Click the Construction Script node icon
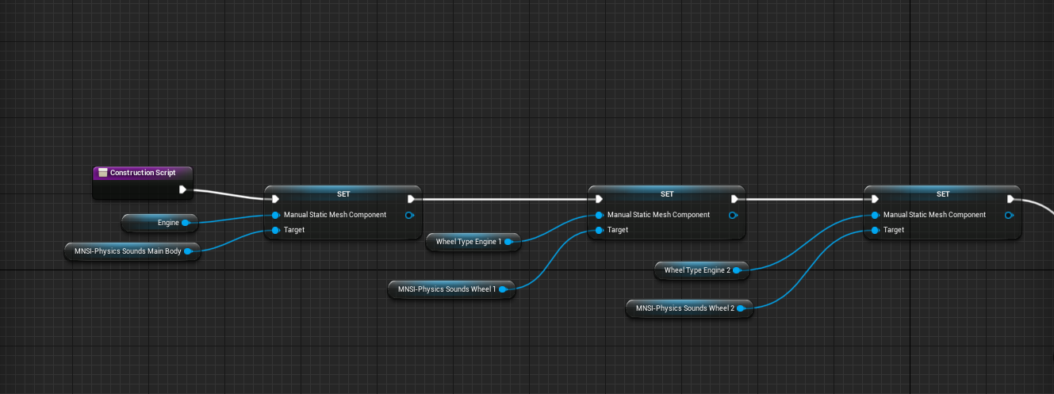 (x=103, y=172)
